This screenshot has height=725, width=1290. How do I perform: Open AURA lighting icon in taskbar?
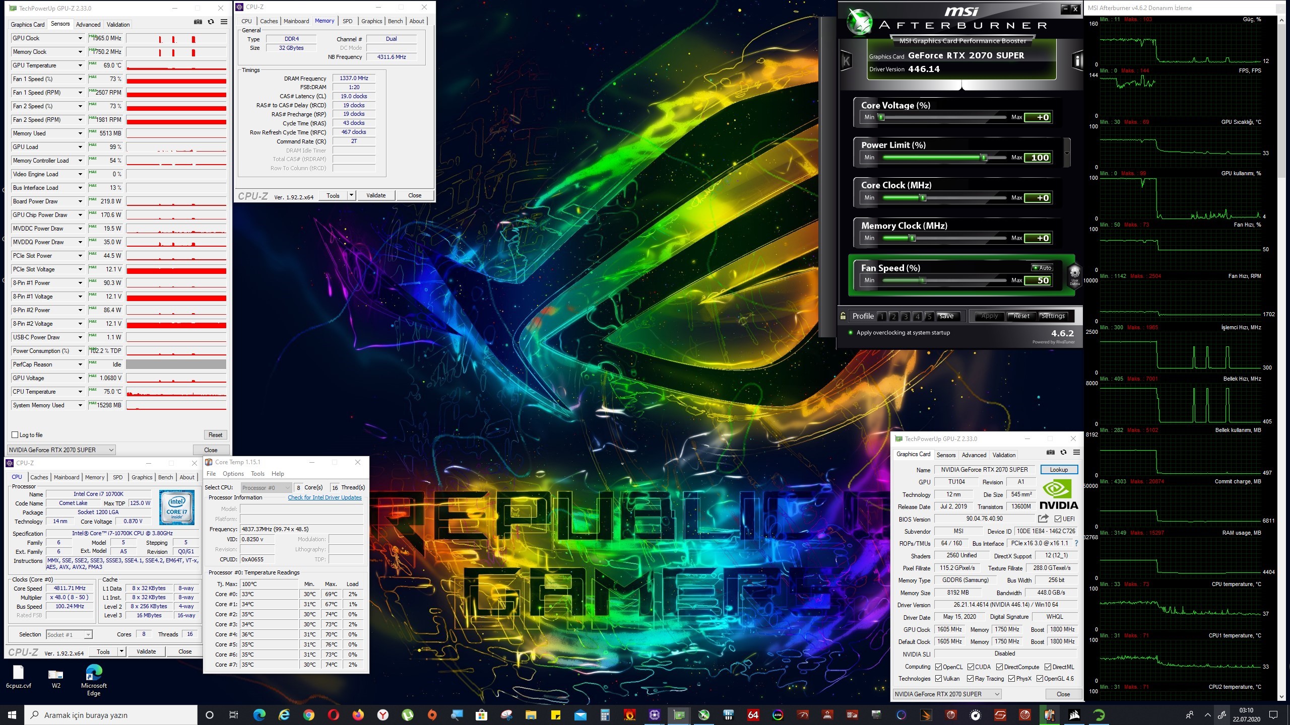pyautogui.click(x=778, y=715)
